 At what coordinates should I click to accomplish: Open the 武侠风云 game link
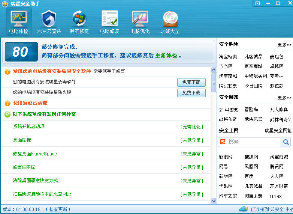pyautogui.click(x=253, y=119)
